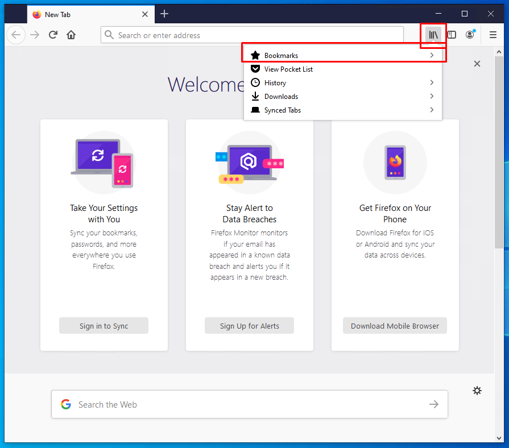509x448 pixels.
Task: Open the hamburger application menu
Action: [x=493, y=35]
